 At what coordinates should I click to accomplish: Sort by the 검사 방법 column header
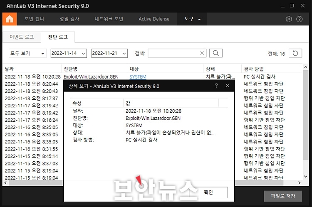pyautogui.click(x=272, y=69)
